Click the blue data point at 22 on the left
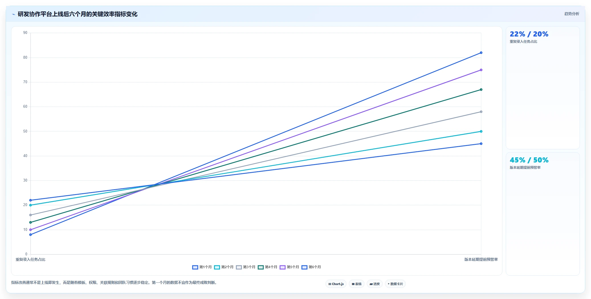This screenshot has height=299, width=591. (x=30, y=200)
